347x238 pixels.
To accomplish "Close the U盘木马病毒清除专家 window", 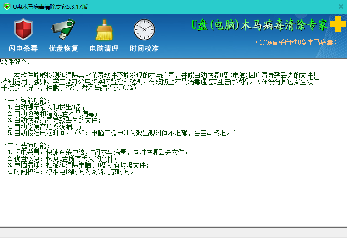I will point(341,6).
